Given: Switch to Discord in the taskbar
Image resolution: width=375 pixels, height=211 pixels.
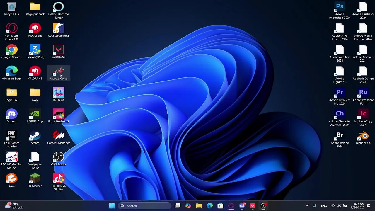Looking at the screenshot, I should [x=242, y=206].
